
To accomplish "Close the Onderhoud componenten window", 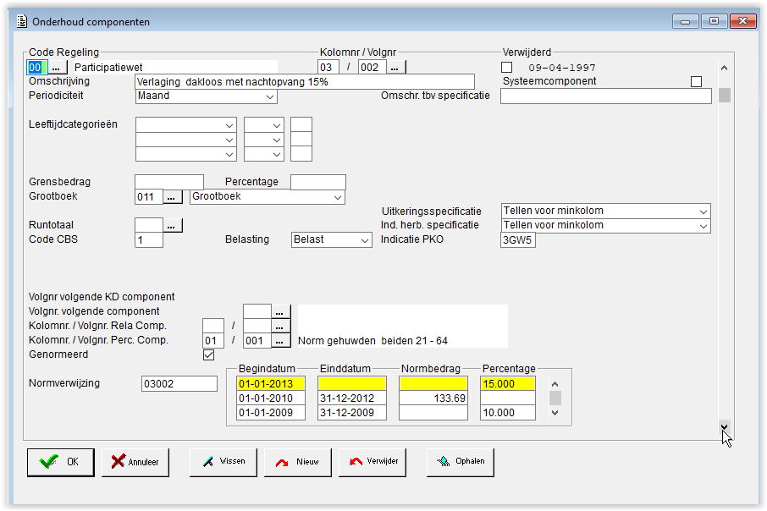I will pos(743,21).
